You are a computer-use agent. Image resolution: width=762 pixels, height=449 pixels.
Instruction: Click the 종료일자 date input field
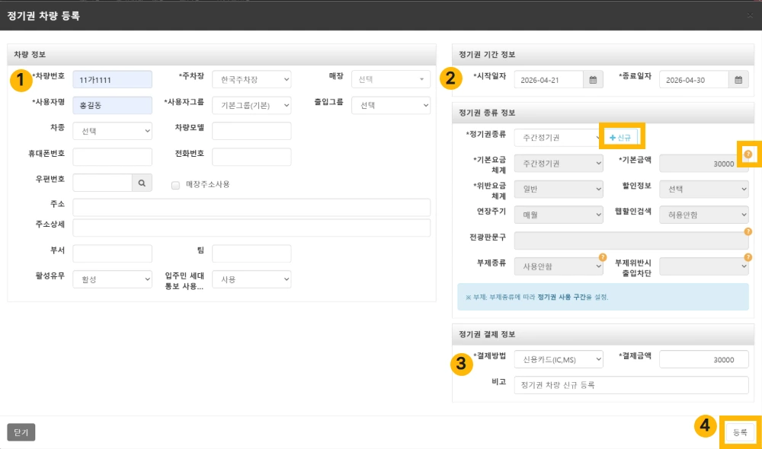pos(694,80)
